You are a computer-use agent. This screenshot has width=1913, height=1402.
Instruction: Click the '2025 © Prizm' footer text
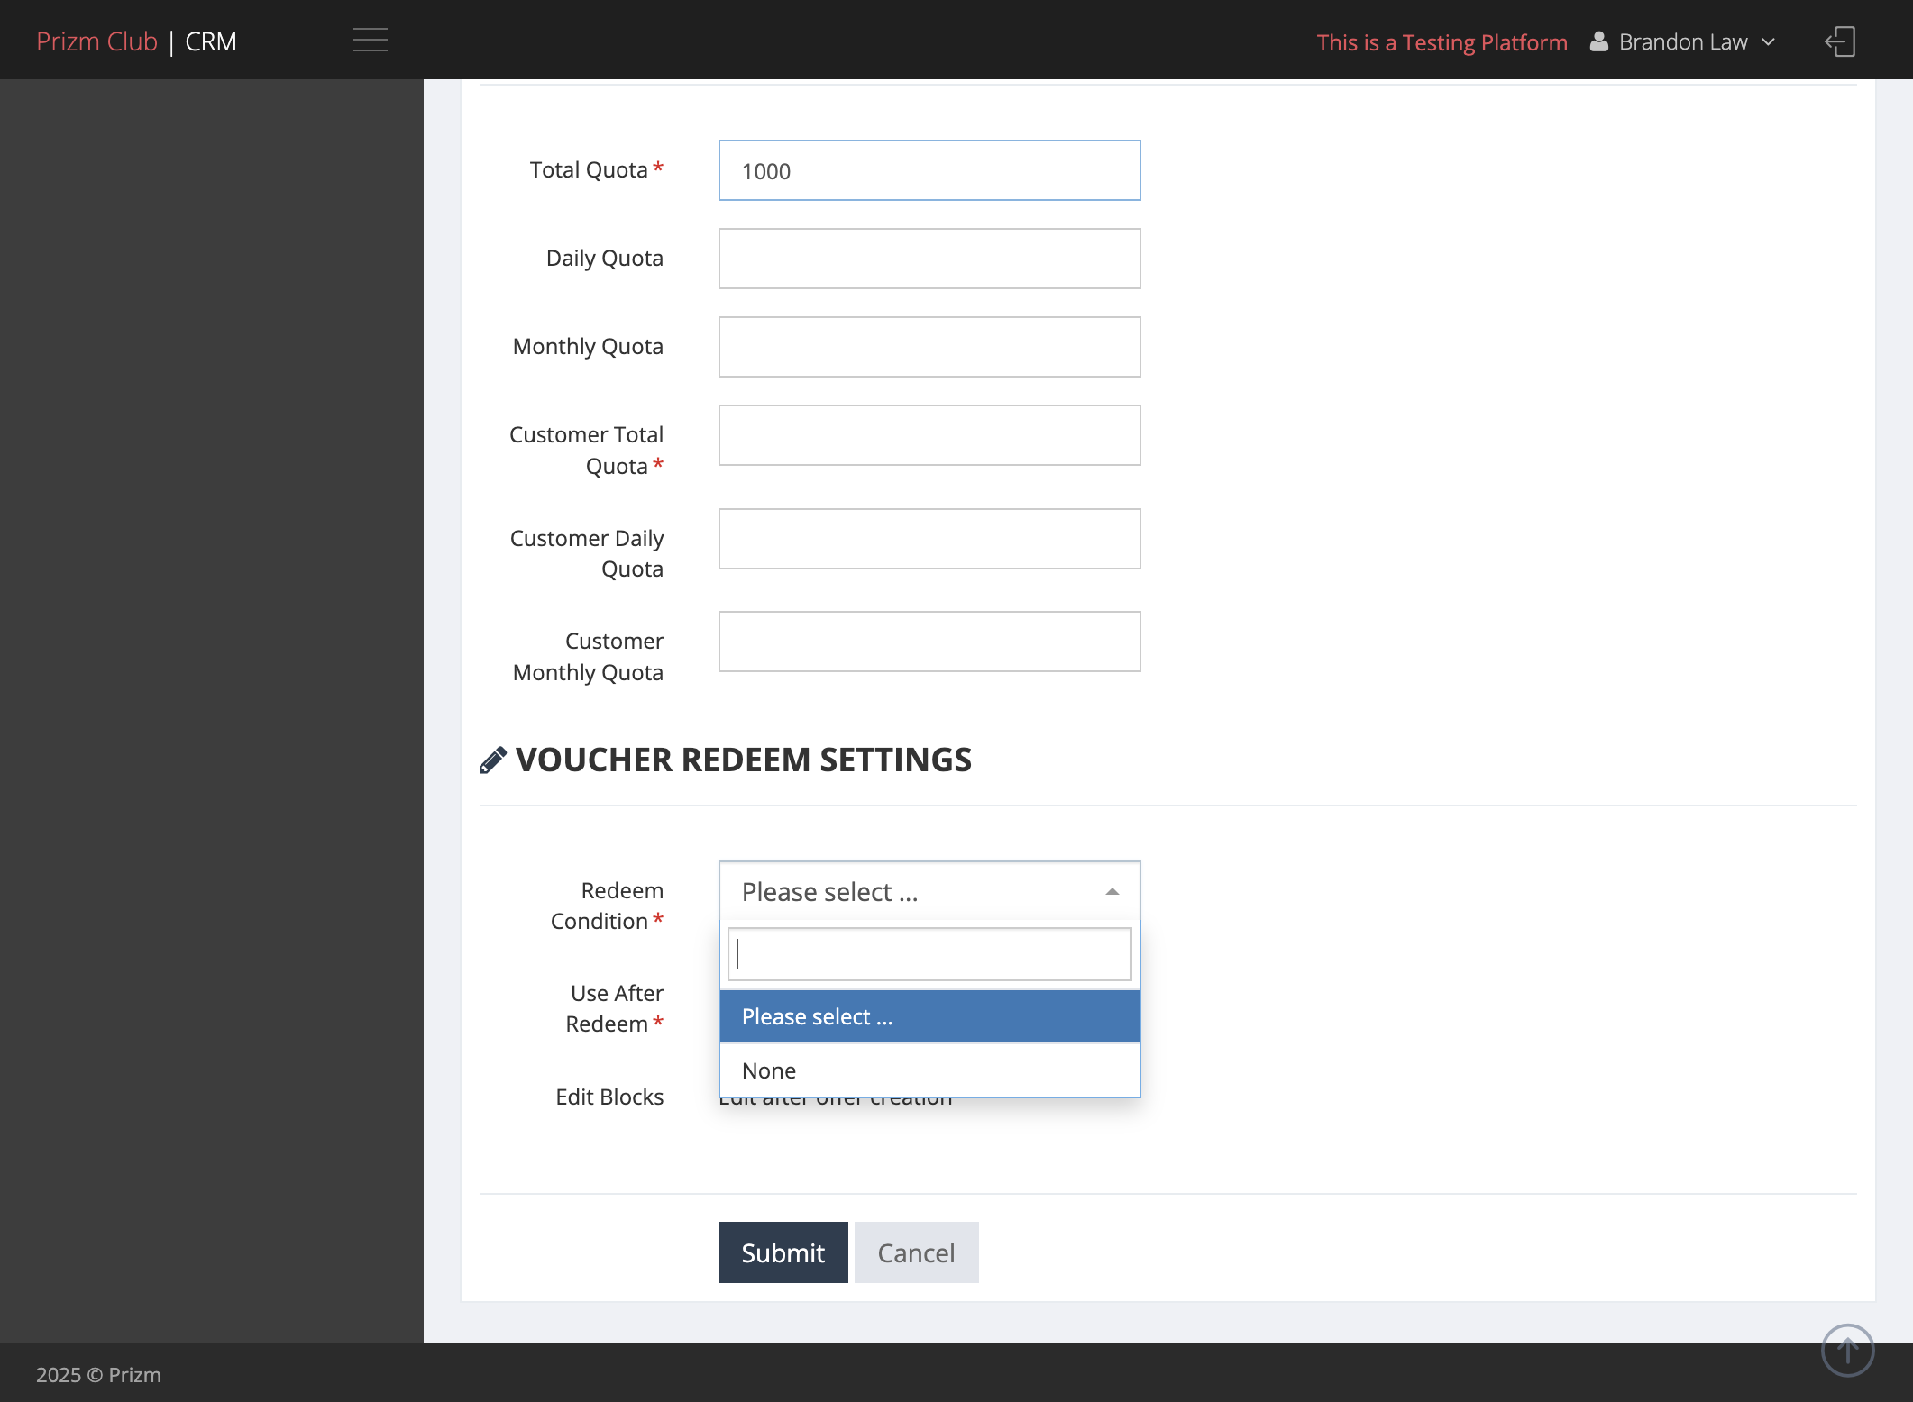tap(98, 1375)
